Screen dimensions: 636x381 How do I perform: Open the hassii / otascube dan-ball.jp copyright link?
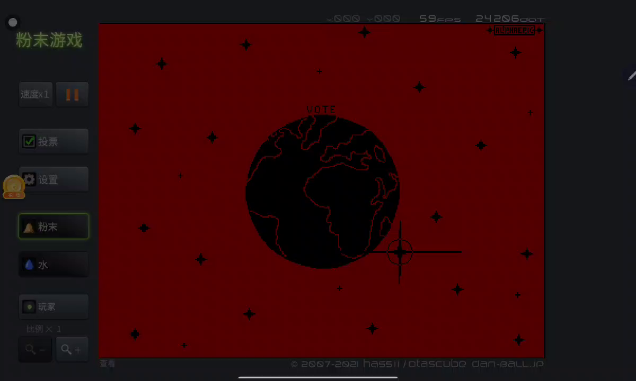pyautogui.click(x=417, y=364)
